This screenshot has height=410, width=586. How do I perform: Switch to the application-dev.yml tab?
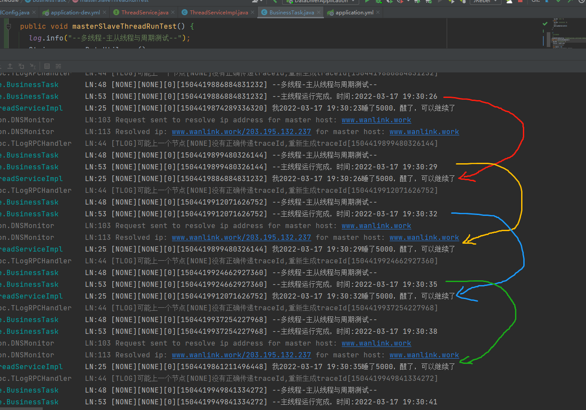click(75, 13)
